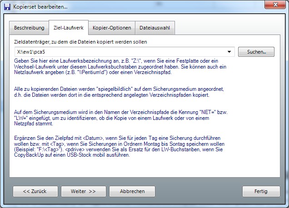Click the empty area below the help text
Screen dimensions: 289x208
[x=144, y=168]
